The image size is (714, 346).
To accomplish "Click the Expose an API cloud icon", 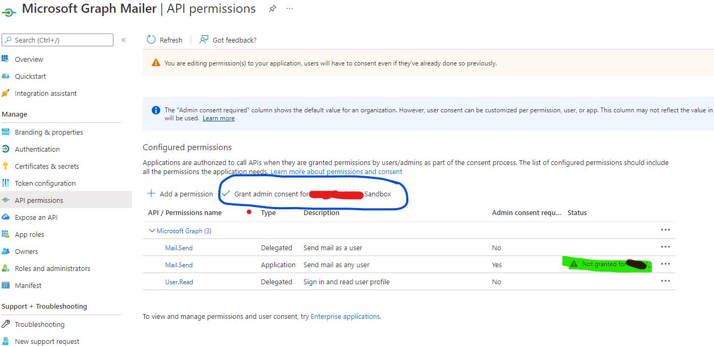I will 5,217.
